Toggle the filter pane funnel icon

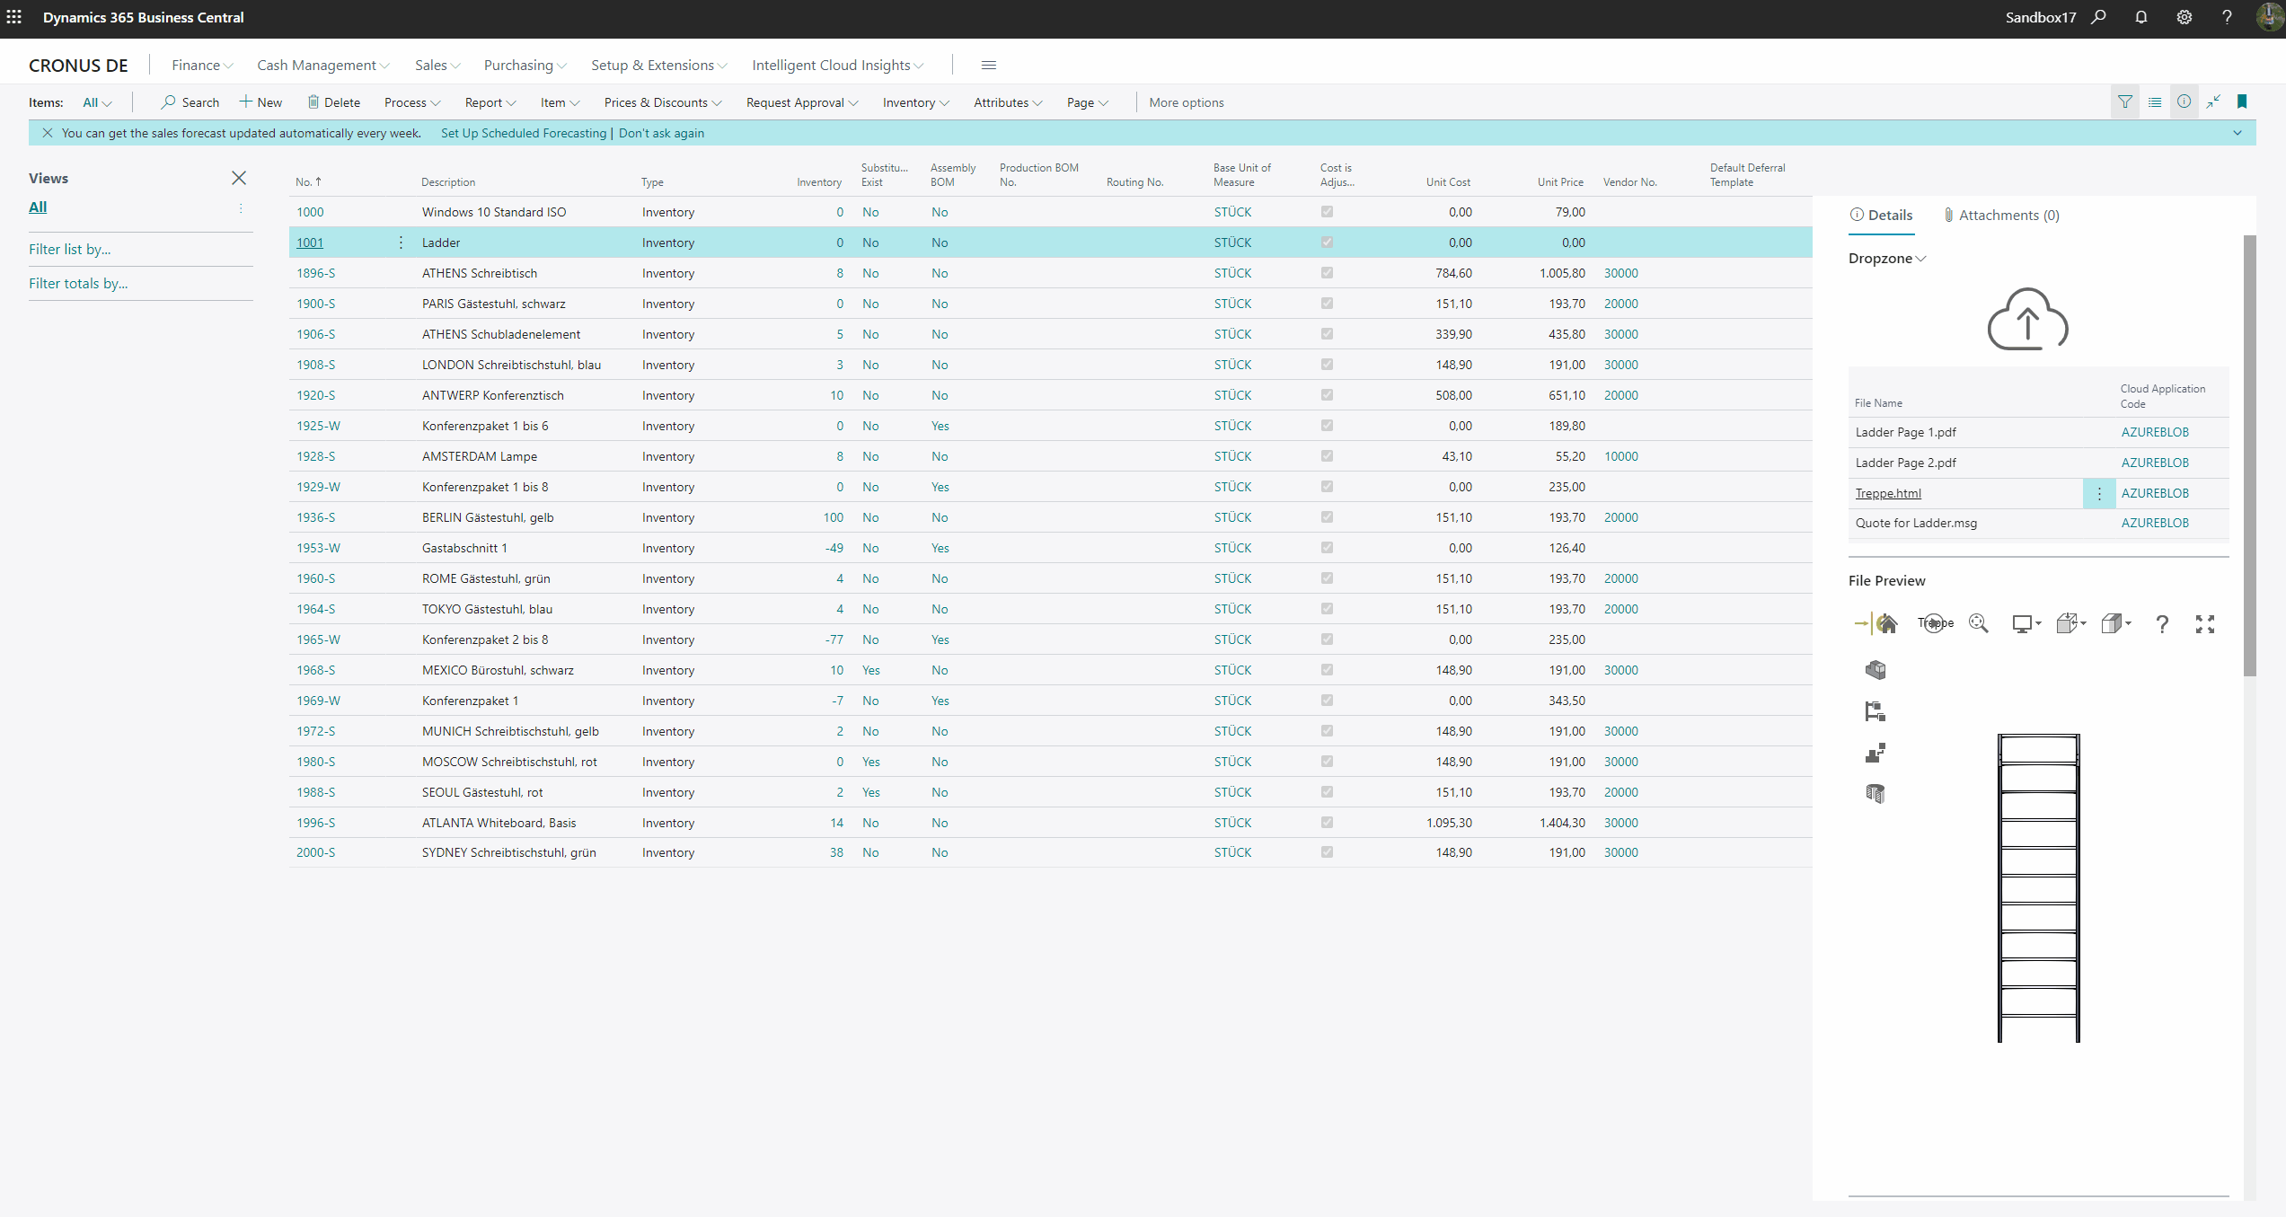click(2125, 102)
